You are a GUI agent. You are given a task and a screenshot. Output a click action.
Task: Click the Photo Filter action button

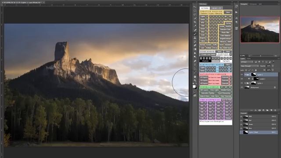pyautogui.click(x=226, y=32)
